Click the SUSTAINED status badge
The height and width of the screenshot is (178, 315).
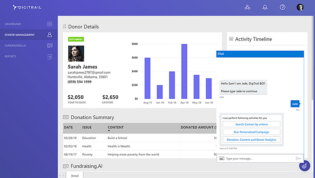76,39
